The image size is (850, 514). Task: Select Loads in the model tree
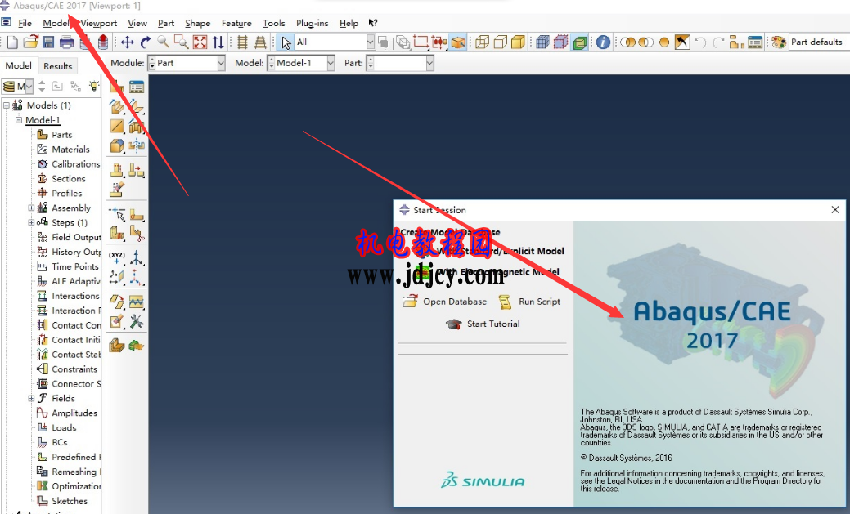(64, 427)
